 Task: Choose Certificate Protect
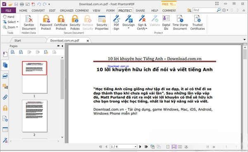click(61, 23)
